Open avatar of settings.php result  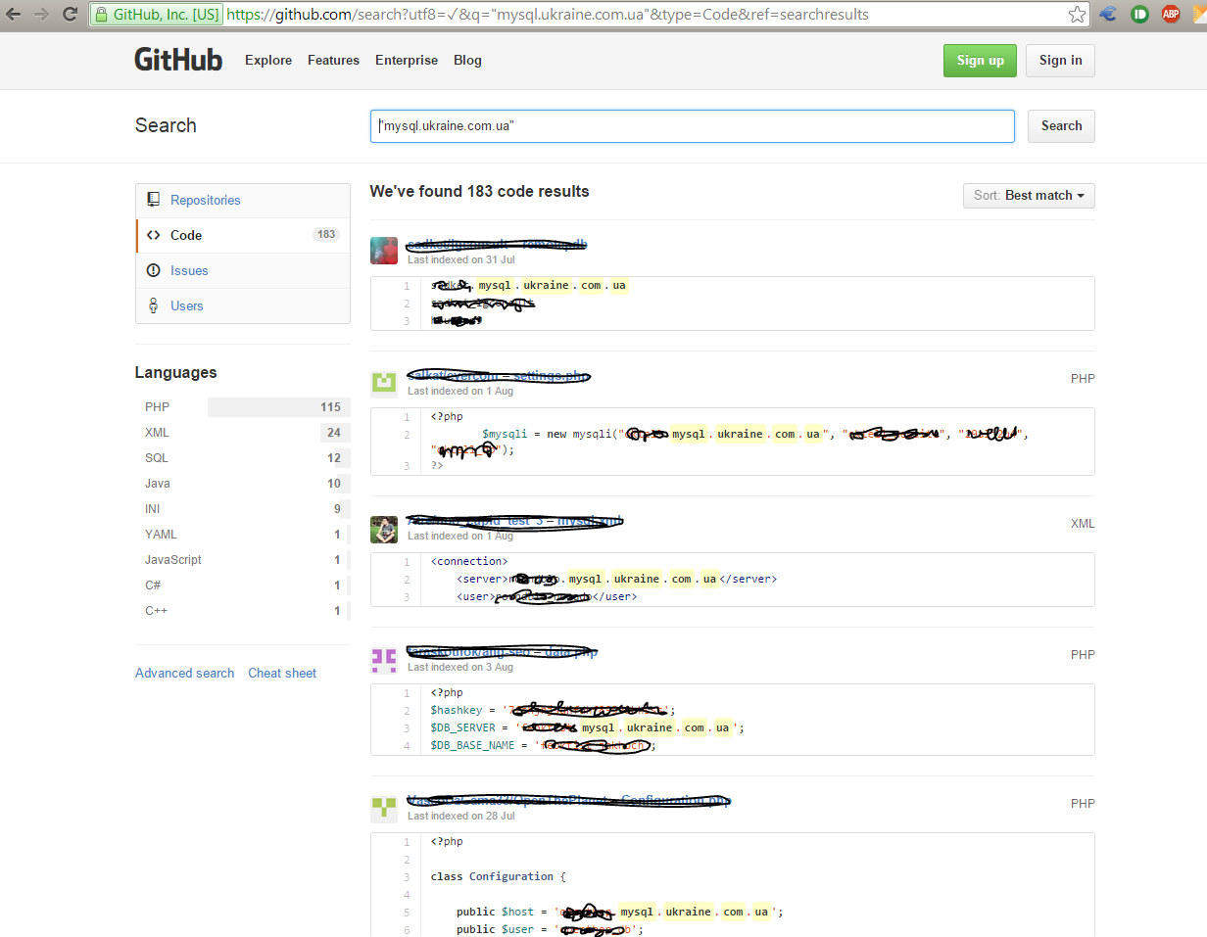click(x=384, y=382)
